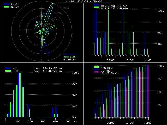
Task: Click the 400 tick on the distance axis
Action: [x=55, y=121]
